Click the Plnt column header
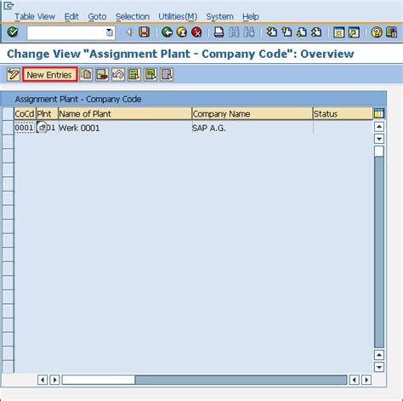This screenshot has height=401, width=403. click(x=47, y=113)
